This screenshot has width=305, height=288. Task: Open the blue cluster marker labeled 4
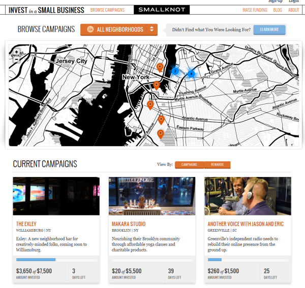coord(191,74)
